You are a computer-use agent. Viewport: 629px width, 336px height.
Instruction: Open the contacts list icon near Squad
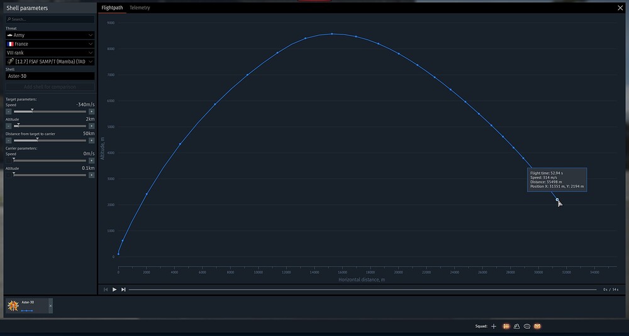(x=506, y=327)
